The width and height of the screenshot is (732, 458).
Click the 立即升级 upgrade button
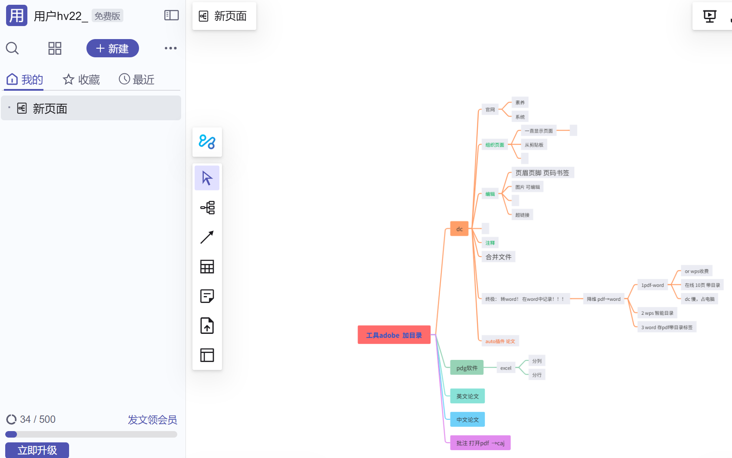click(37, 450)
